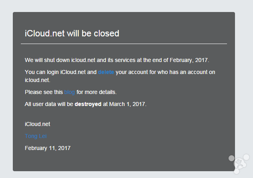Click the "All user data will be" text

pos(49,104)
